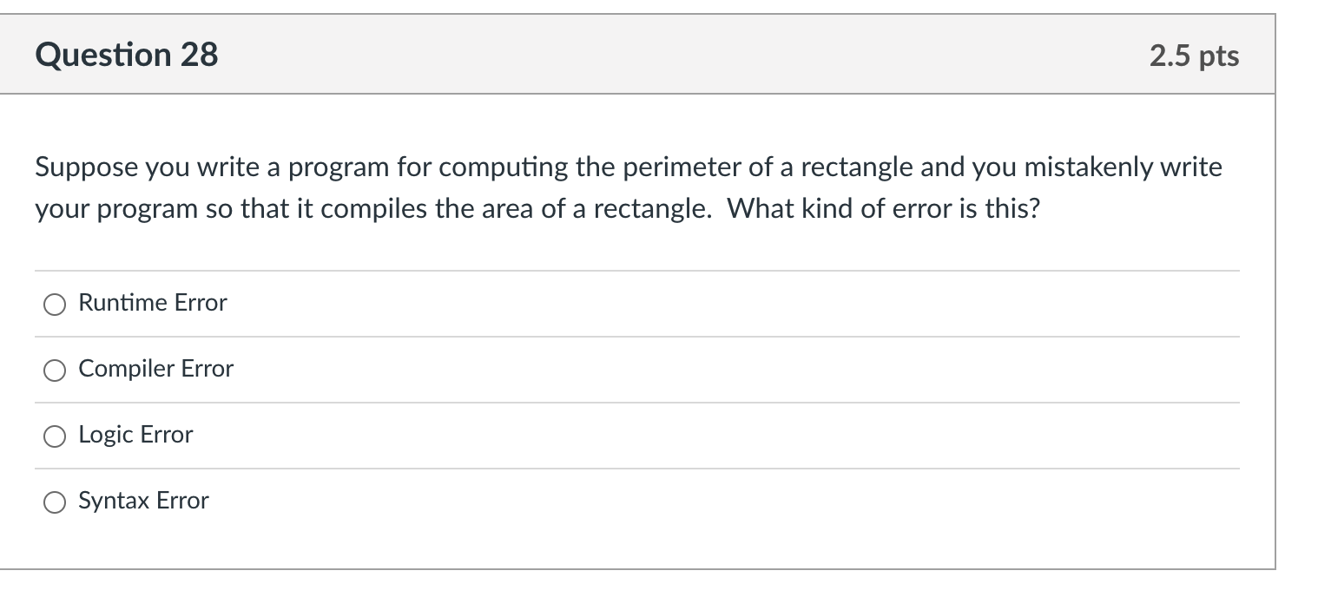Select the Compiler Error radio button
The width and height of the screenshot is (1318, 597).
click(x=54, y=371)
